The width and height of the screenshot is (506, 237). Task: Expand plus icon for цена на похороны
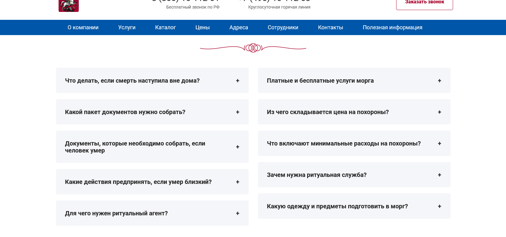[440, 112]
